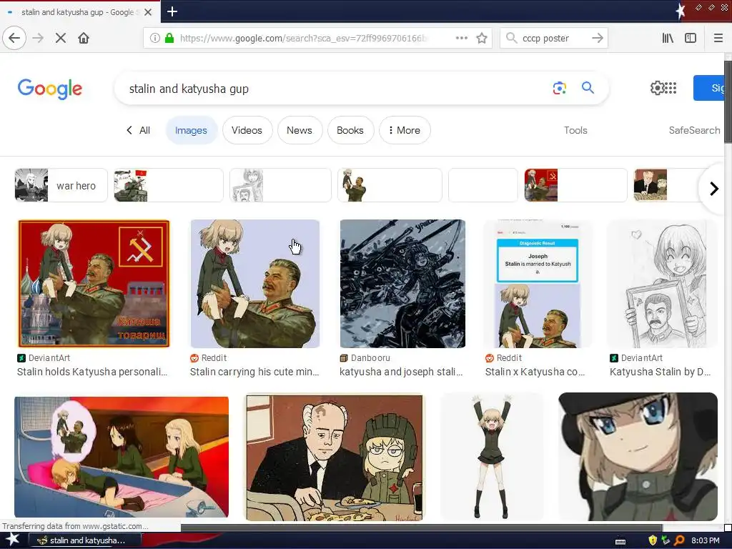Screen dimensions: 732x549
Task: Open the browser home page icon
Action: (x=84, y=38)
